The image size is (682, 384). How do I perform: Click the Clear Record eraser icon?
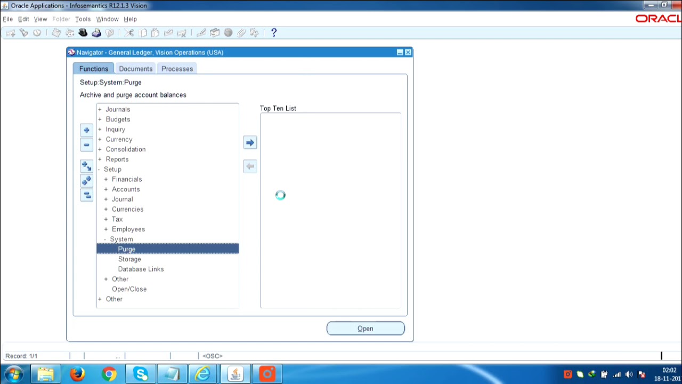(168, 33)
